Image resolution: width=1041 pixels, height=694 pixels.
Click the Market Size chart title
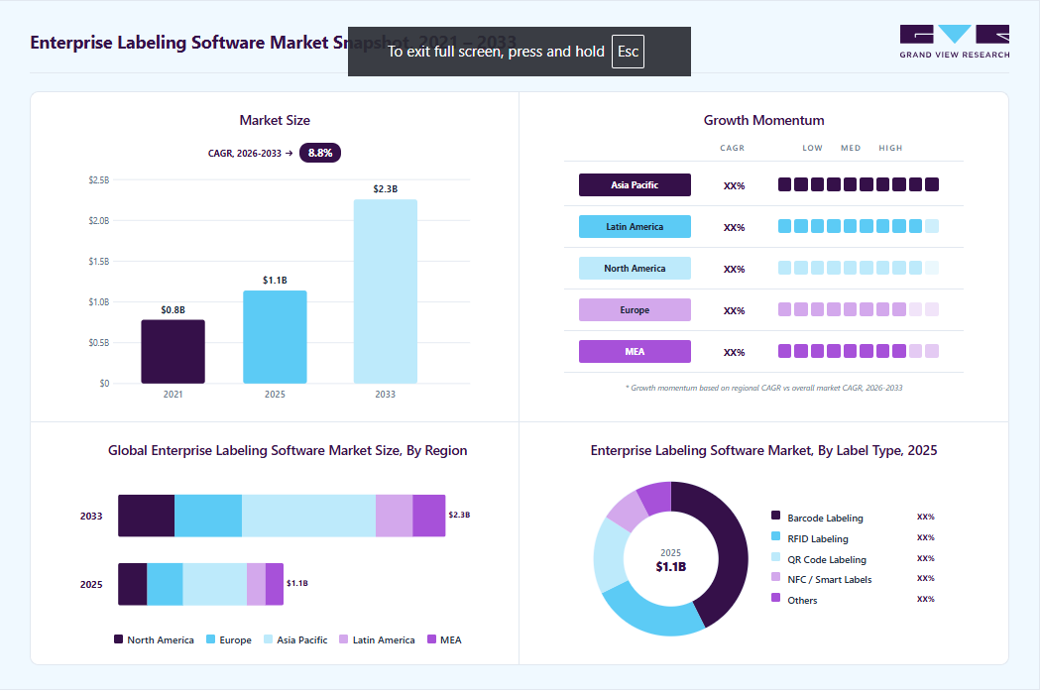[275, 120]
